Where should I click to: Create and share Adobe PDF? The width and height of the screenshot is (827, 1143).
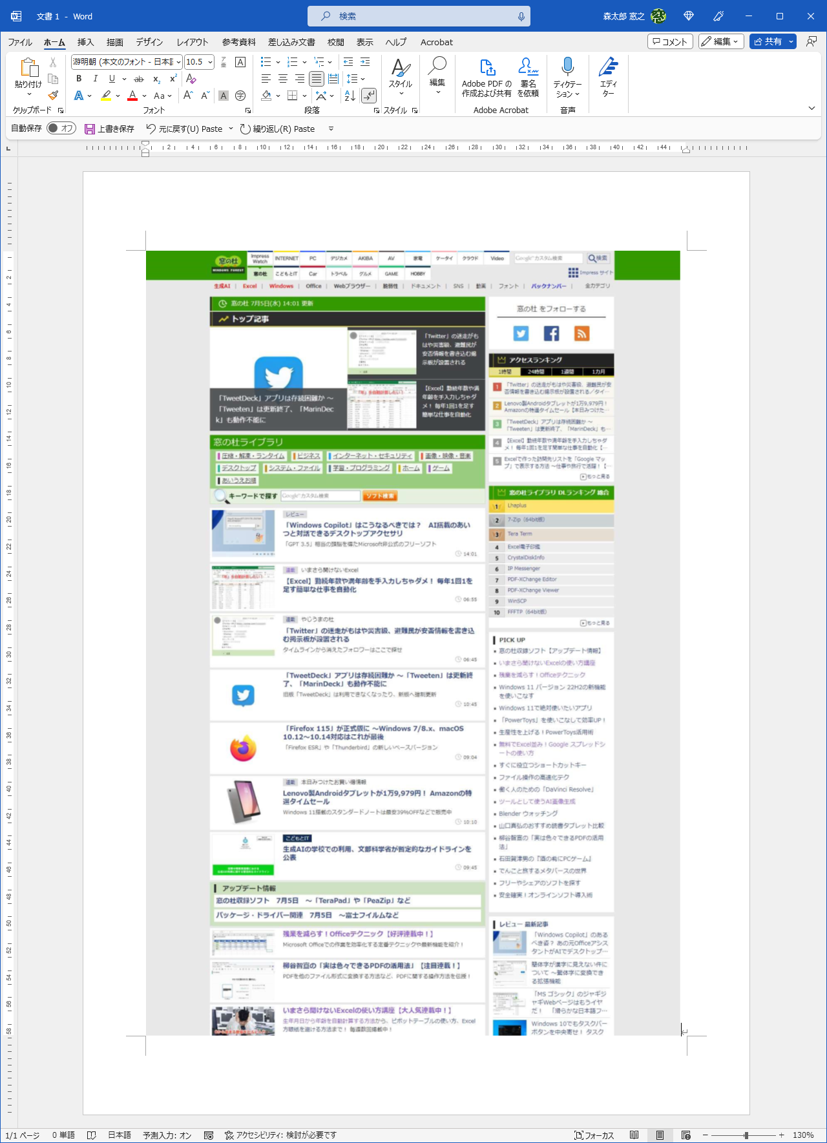click(487, 76)
